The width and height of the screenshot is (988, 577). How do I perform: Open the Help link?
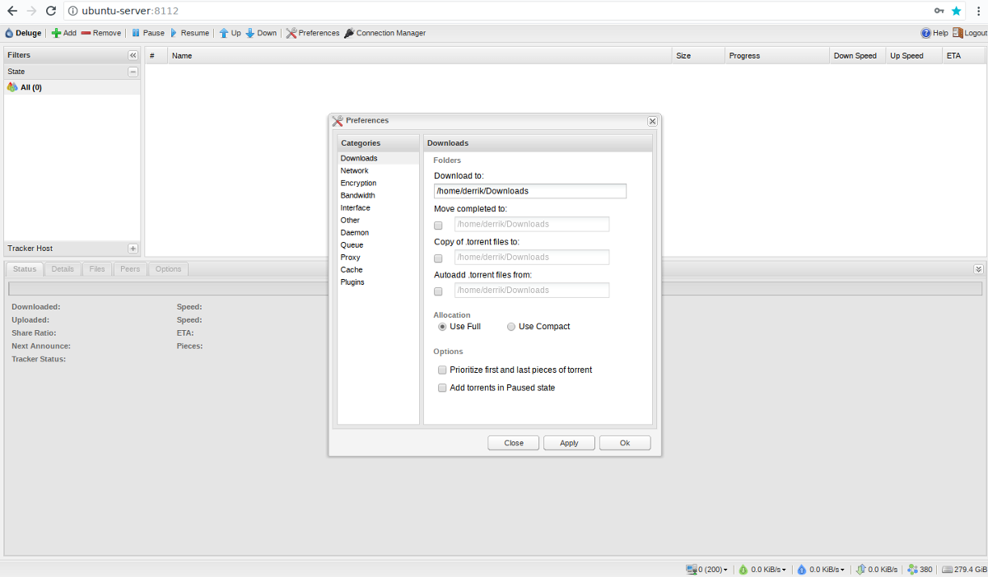point(934,33)
